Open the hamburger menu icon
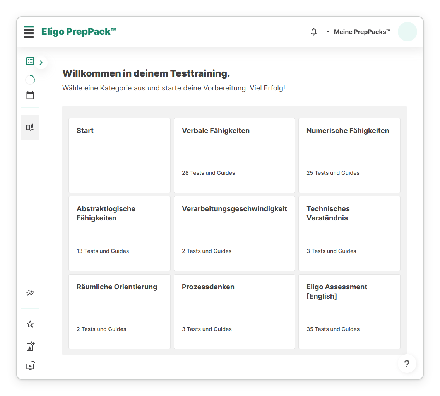 (29, 32)
